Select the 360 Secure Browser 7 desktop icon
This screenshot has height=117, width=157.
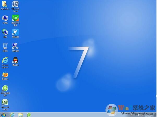point(5,91)
